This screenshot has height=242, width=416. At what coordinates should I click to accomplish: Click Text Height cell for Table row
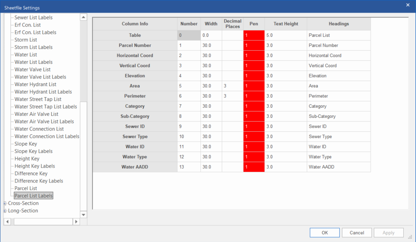[286, 35]
